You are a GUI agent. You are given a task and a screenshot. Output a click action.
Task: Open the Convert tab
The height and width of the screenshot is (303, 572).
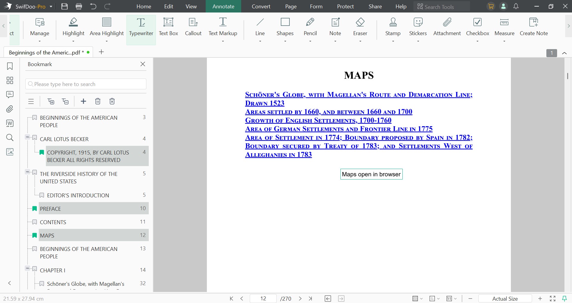coord(261,6)
